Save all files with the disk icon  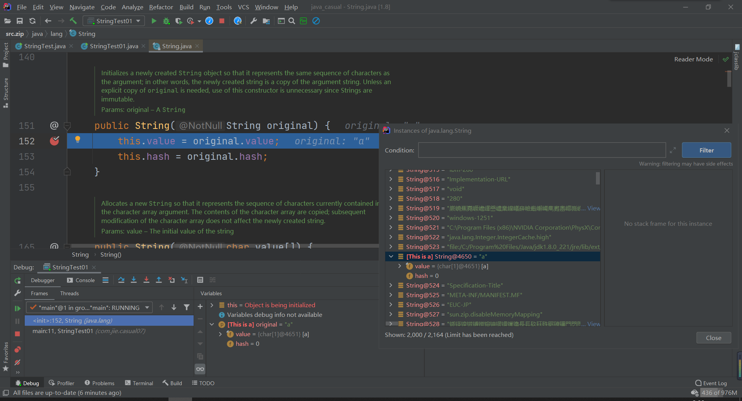(20, 21)
